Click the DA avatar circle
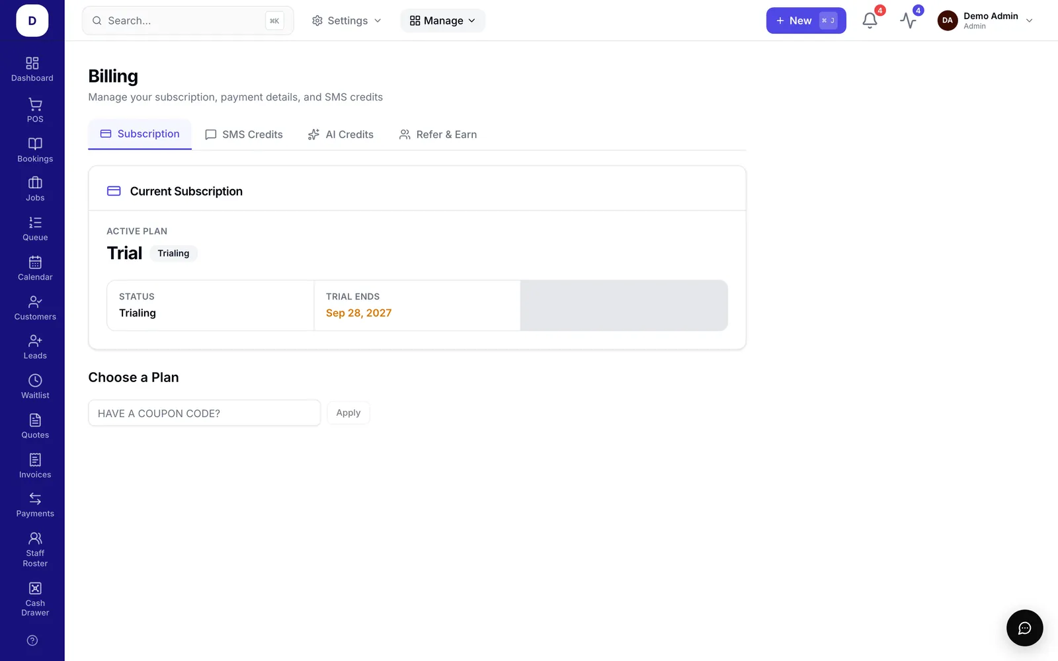 point(948,20)
